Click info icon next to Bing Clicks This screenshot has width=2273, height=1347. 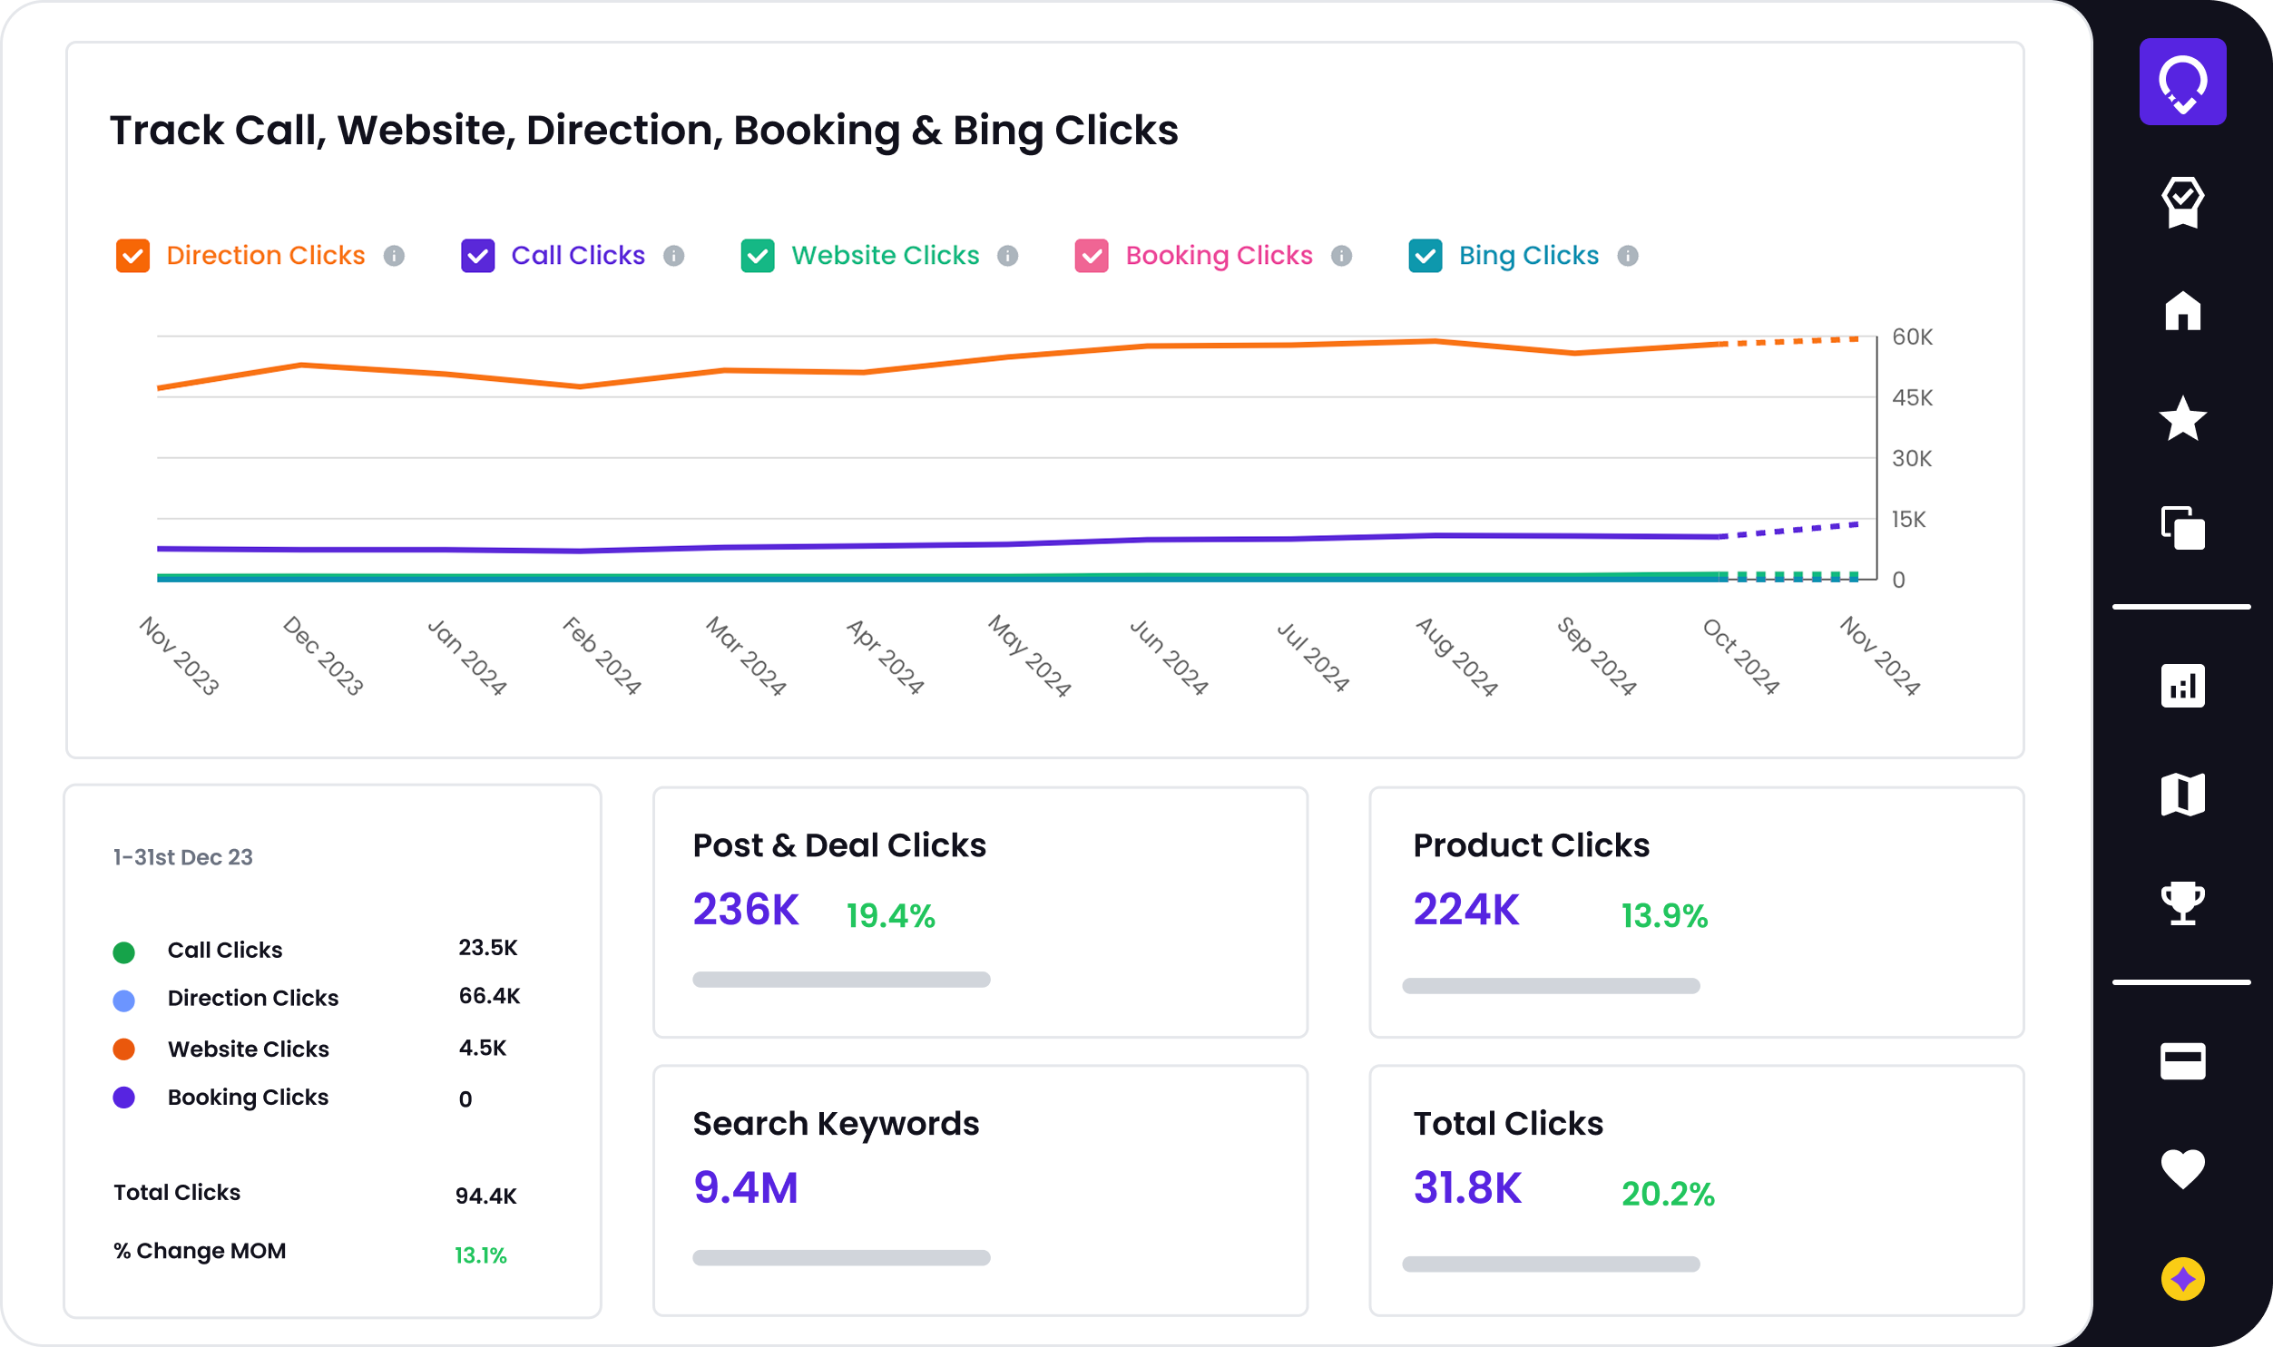(x=1628, y=256)
